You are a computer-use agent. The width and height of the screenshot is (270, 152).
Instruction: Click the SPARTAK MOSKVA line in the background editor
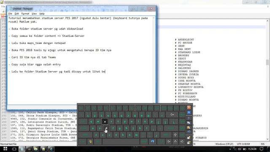[187, 84]
